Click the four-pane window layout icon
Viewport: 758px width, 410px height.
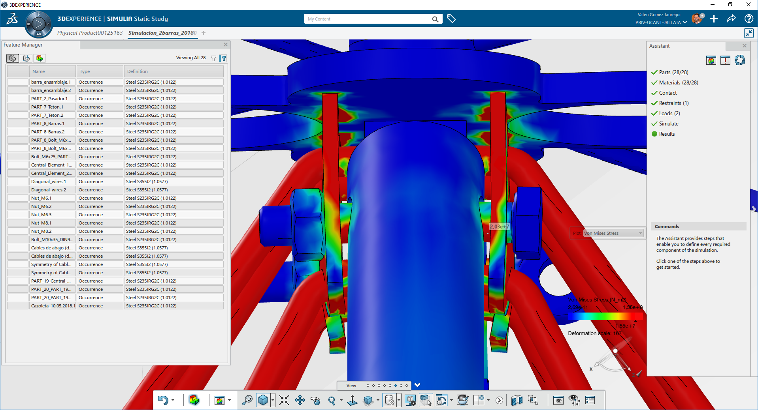coord(479,400)
